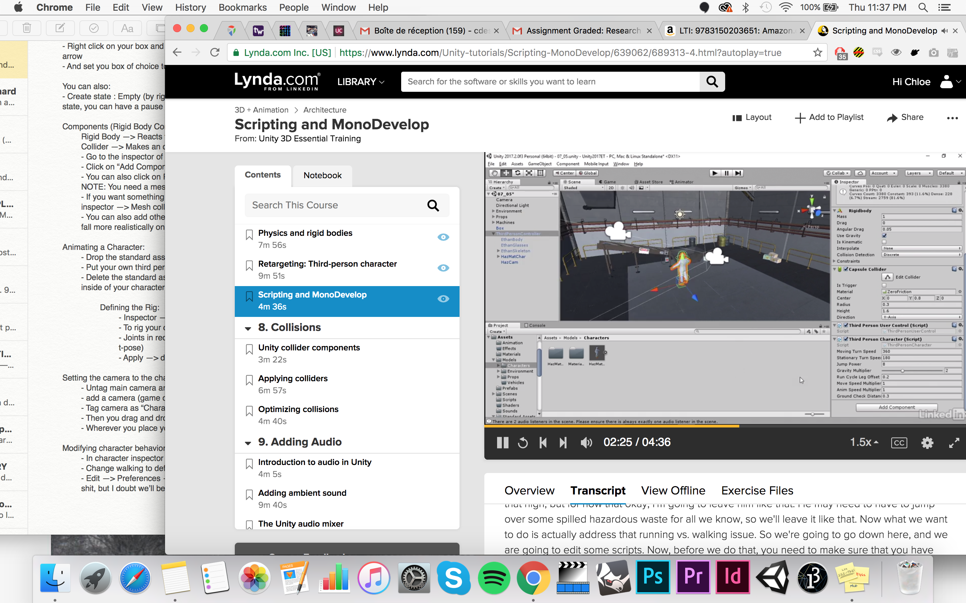
Task: Toggle closed captions CC
Action: tap(899, 443)
